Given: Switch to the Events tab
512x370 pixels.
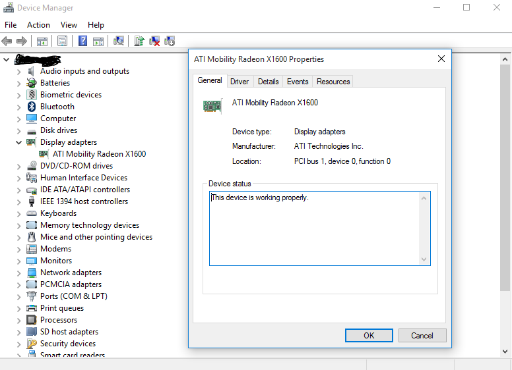Looking at the screenshot, I should [x=298, y=82].
